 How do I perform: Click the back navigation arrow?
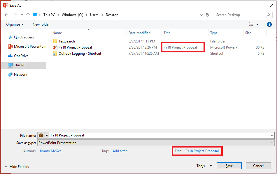click(6, 15)
